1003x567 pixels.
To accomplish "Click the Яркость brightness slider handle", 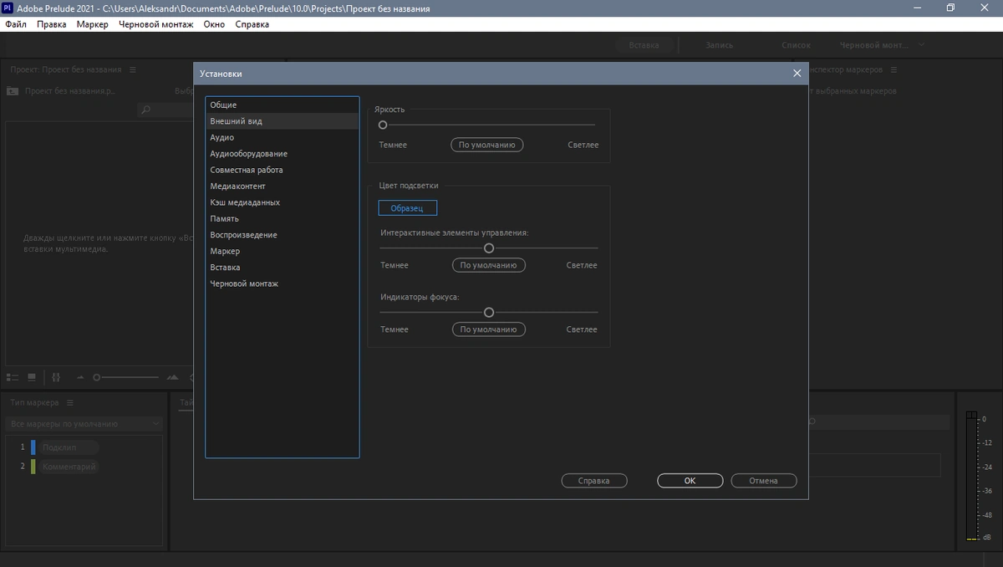I will [x=383, y=125].
